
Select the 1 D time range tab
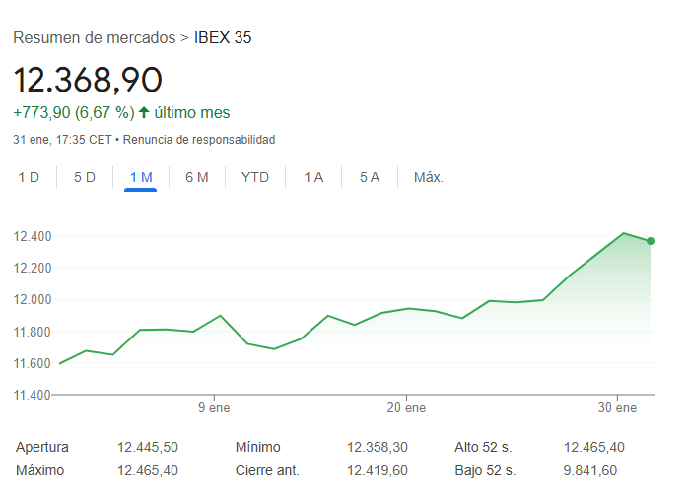click(x=29, y=177)
